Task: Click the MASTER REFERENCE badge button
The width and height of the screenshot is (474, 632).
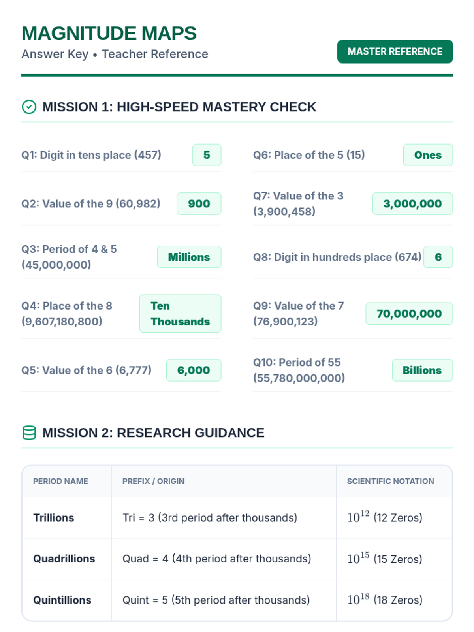Action: pos(395,51)
